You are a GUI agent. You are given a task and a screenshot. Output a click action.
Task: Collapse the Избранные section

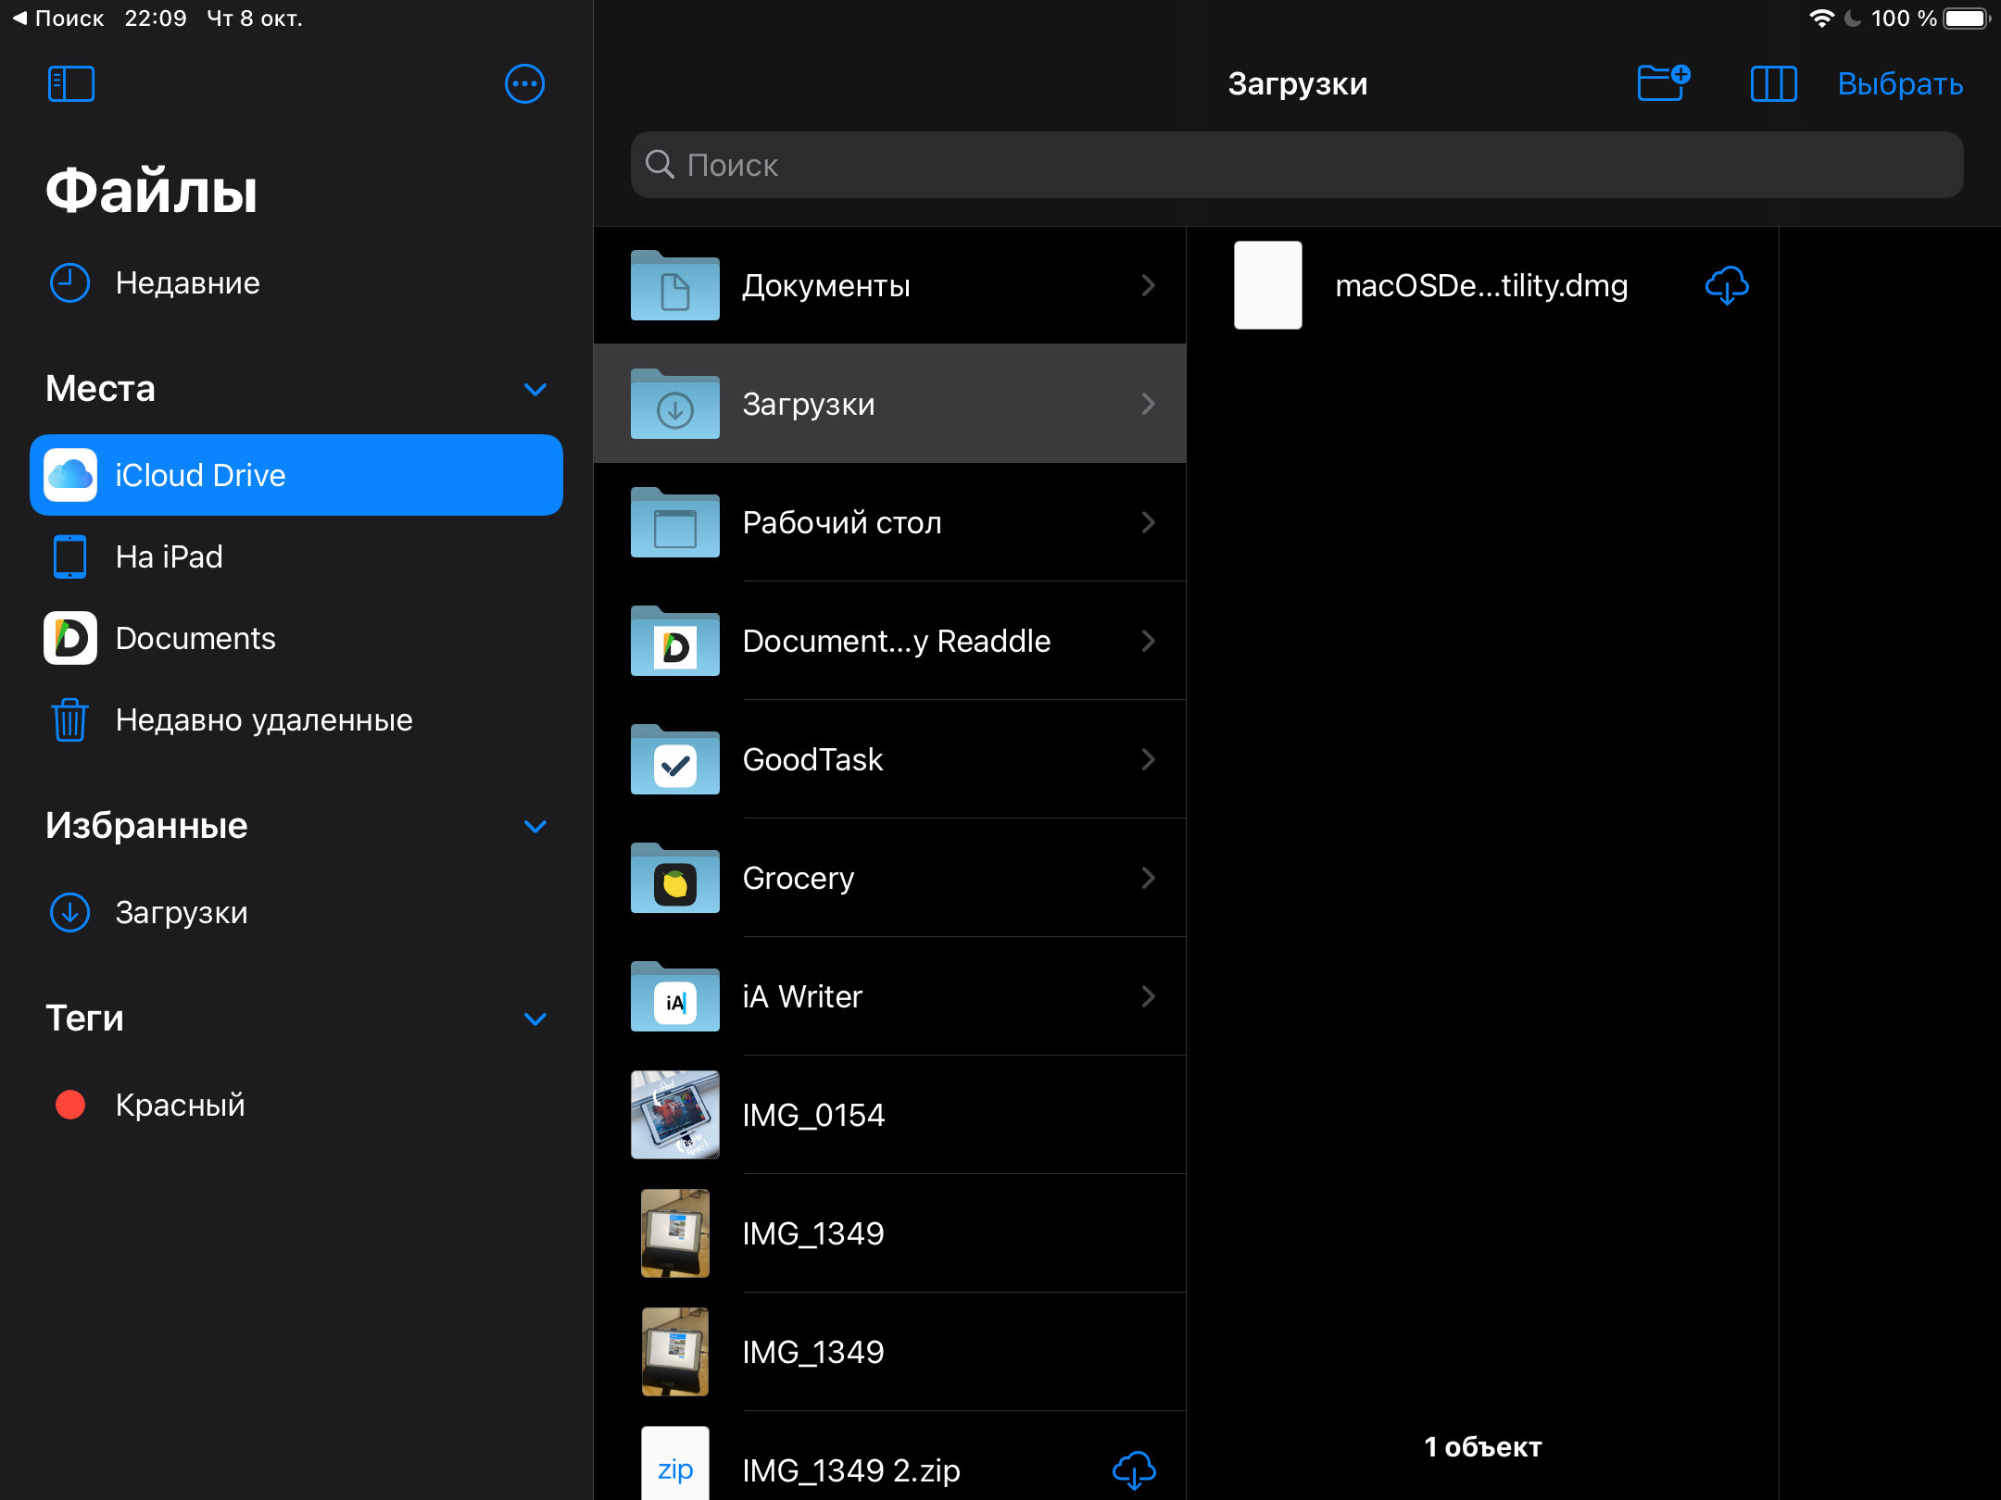(x=535, y=826)
